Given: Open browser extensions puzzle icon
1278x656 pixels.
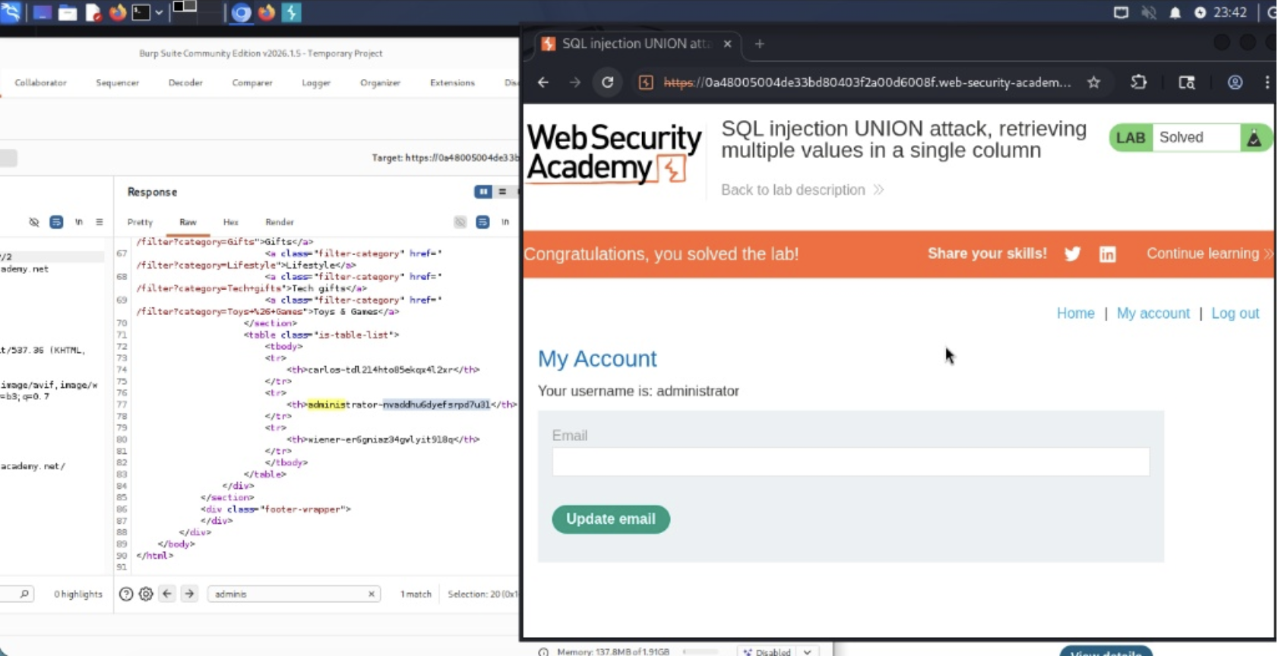Looking at the screenshot, I should pyautogui.click(x=1138, y=82).
